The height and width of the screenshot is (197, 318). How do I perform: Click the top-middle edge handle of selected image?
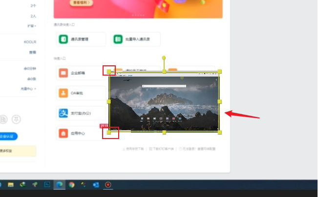pyautogui.click(x=164, y=71)
